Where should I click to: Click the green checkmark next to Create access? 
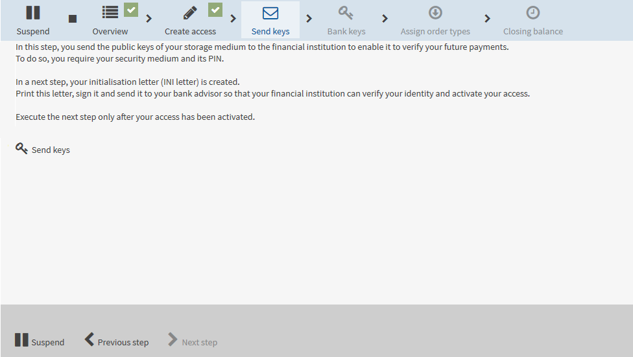[215, 10]
